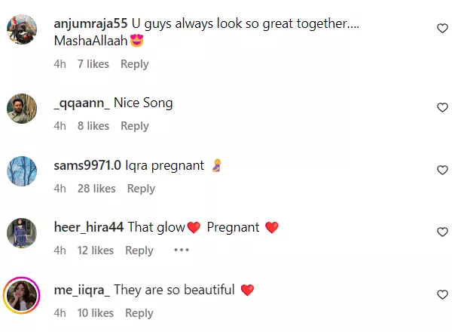The width and height of the screenshot is (452, 332).
Task: Reply to sams9971.0's comment
Action: click(x=141, y=189)
